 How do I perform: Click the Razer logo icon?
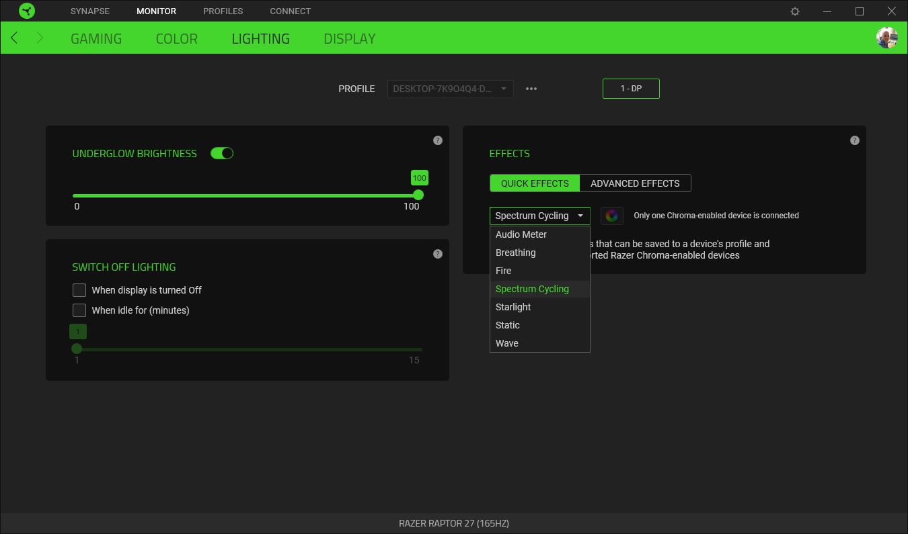(x=27, y=11)
